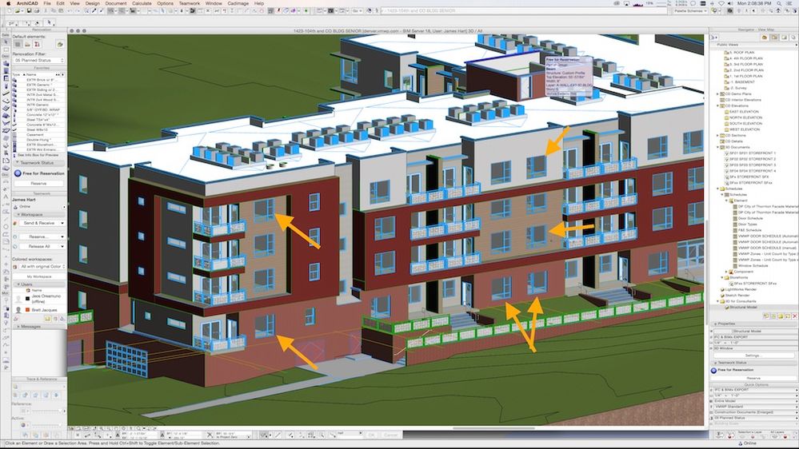Viewport: 799px width, 449px height.
Task: Click the My Workspace button
Action: point(38,276)
